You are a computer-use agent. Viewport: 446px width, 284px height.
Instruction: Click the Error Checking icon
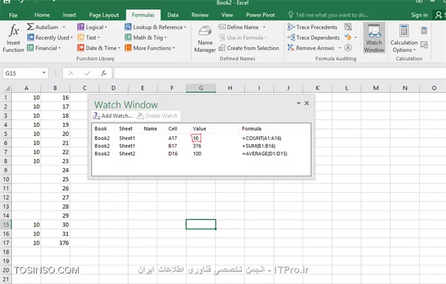(x=348, y=37)
